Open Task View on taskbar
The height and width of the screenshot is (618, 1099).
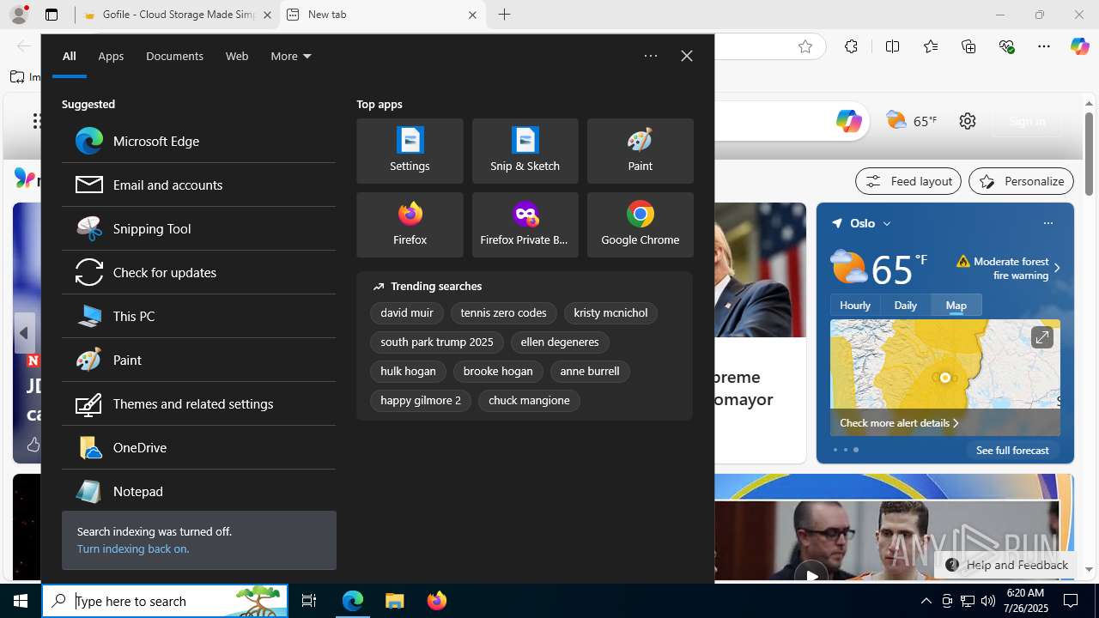tap(309, 601)
